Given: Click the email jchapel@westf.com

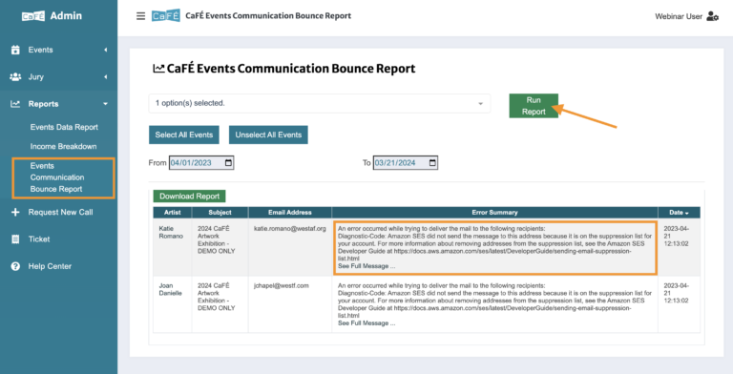Looking at the screenshot, I should point(281,285).
